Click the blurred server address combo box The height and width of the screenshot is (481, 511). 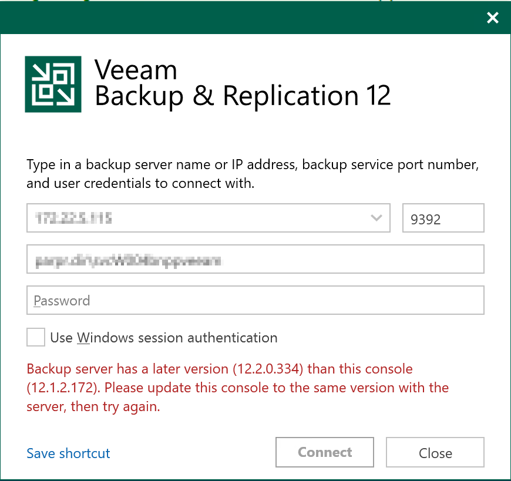click(194, 218)
